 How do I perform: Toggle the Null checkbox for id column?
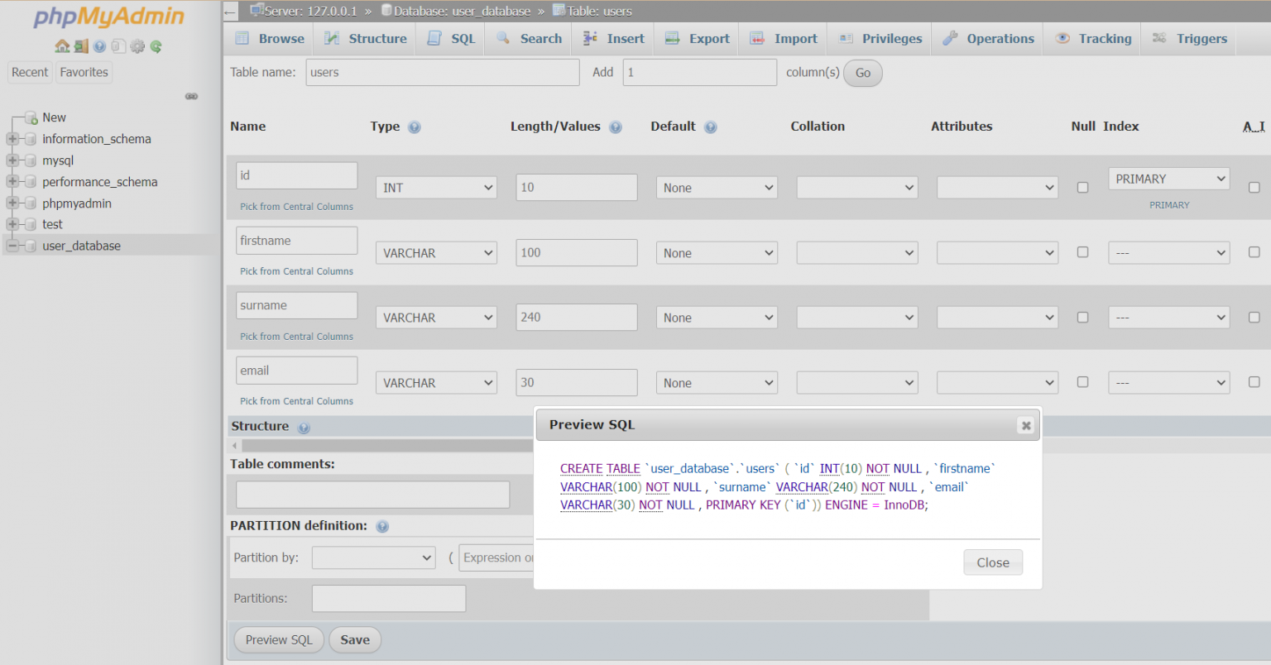(x=1082, y=188)
